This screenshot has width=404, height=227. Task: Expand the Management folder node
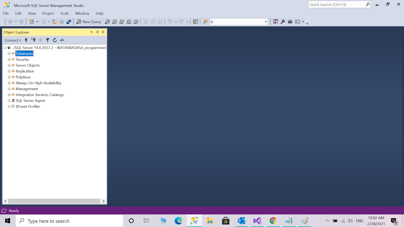coord(9,89)
